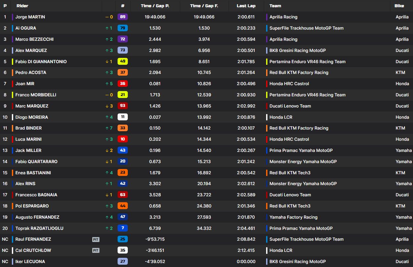Click yellow number badge 49
This screenshot has width=413, height=267.
tap(123, 61)
